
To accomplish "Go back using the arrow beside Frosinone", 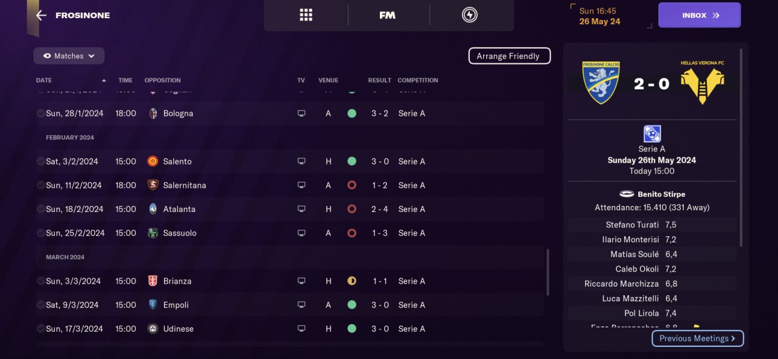I will 41,15.
